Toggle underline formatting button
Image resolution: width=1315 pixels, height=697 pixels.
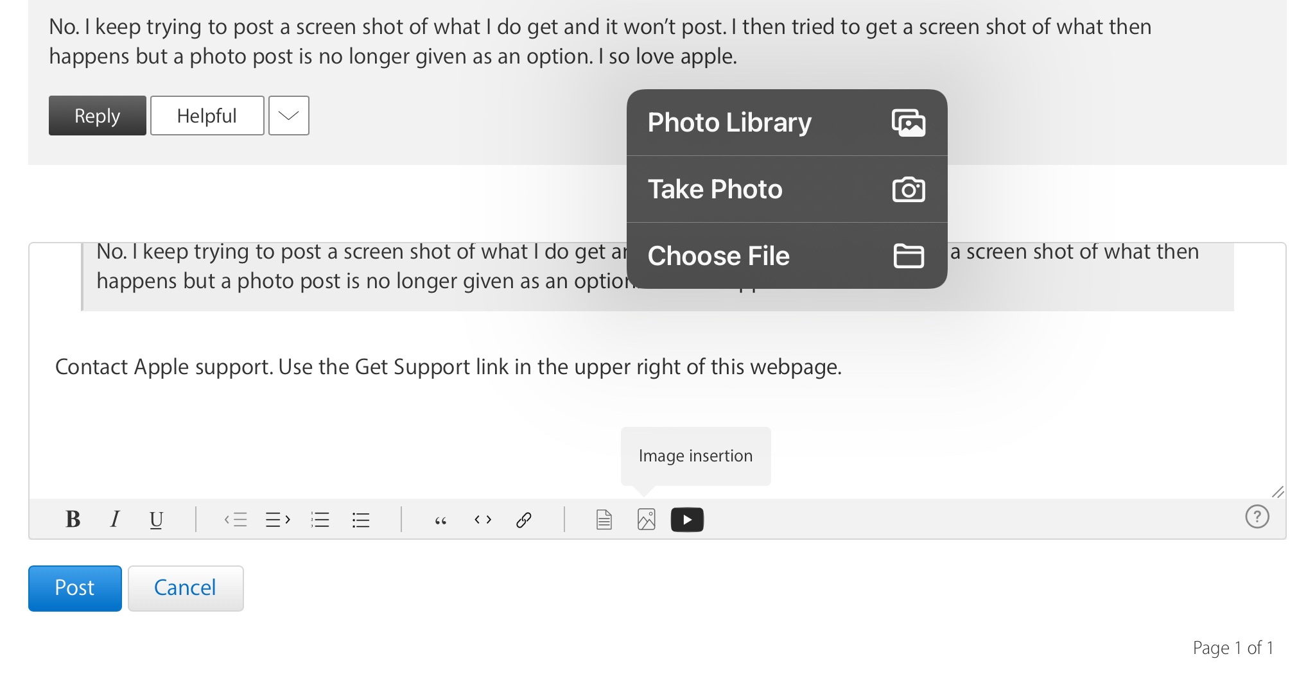(156, 519)
